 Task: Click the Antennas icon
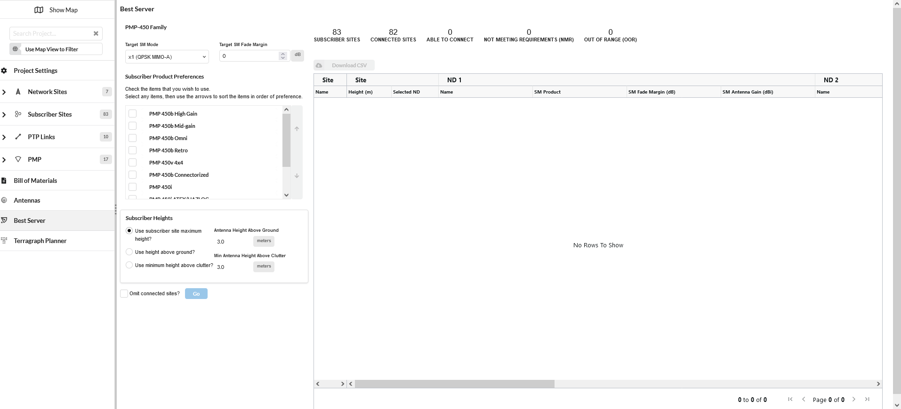(4, 200)
